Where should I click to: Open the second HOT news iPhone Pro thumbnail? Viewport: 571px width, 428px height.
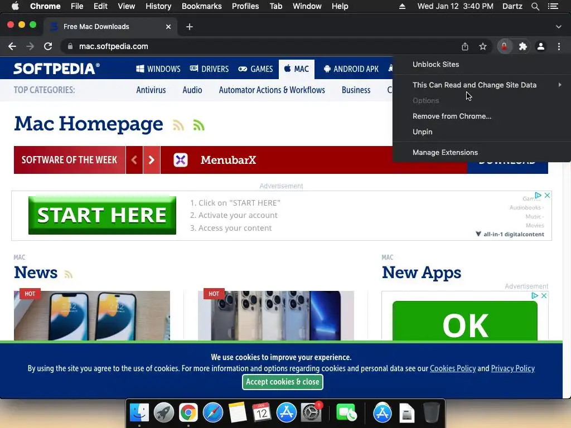276,315
